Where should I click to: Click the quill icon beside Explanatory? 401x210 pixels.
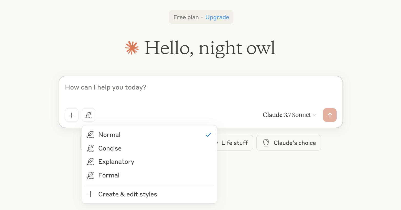91,162
